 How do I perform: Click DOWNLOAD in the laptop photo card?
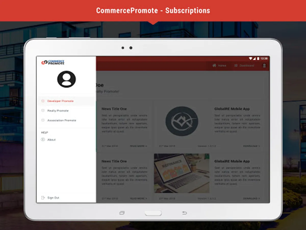pos(251,198)
